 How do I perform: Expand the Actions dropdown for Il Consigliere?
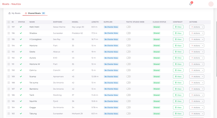click(x=197, y=39)
